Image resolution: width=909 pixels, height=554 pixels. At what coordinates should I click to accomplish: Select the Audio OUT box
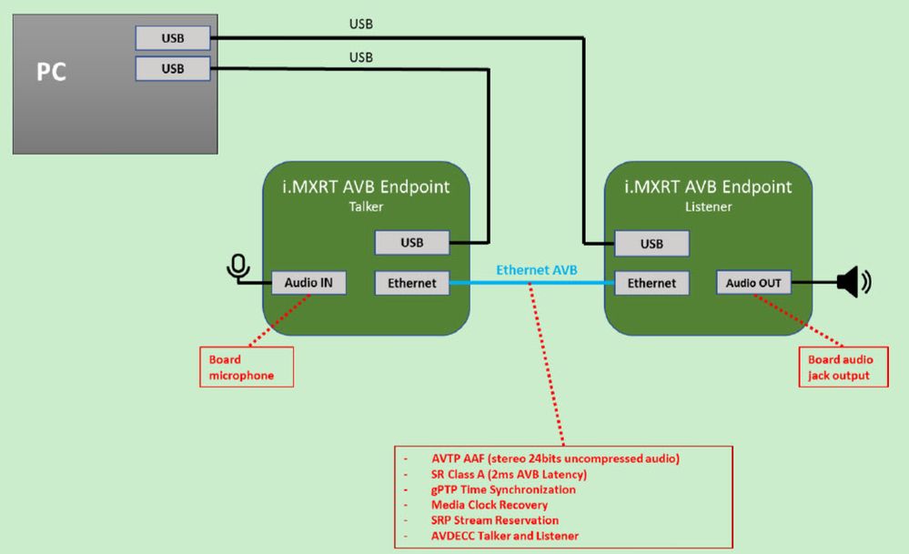[753, 283]
